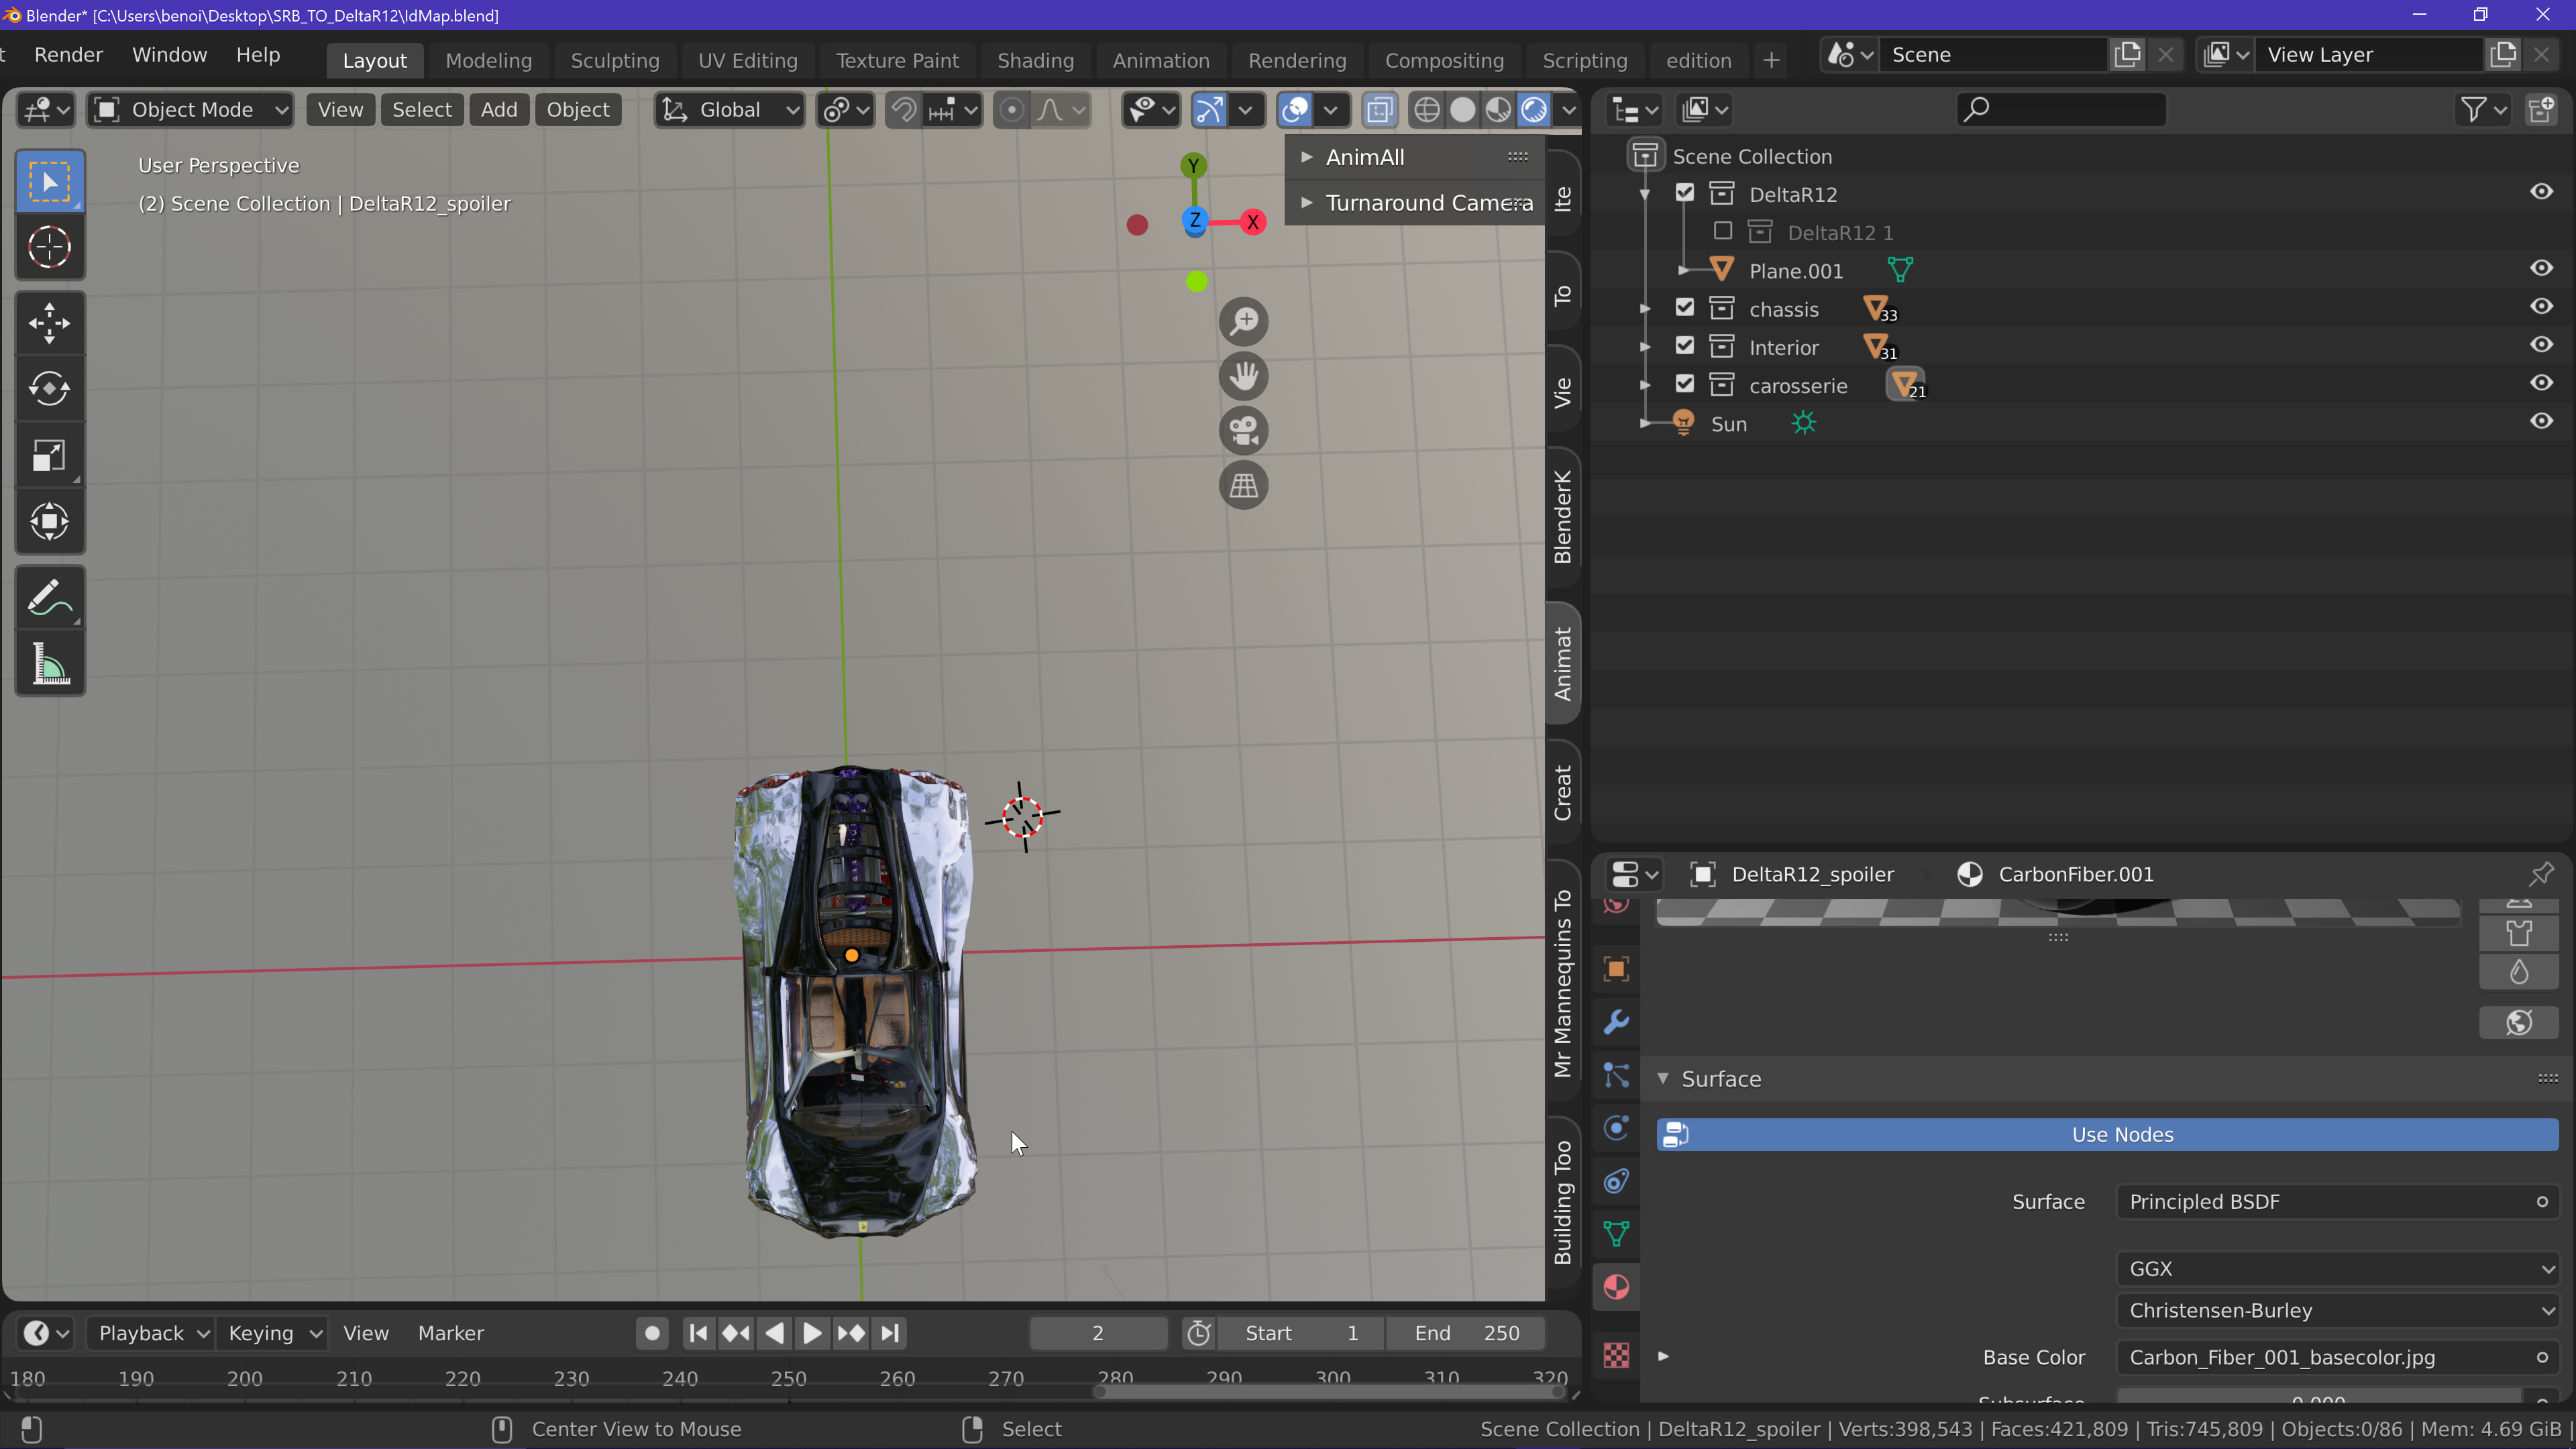Switch to the Shading workspace tab
2576x1449 pixels.
(1035, 60)
